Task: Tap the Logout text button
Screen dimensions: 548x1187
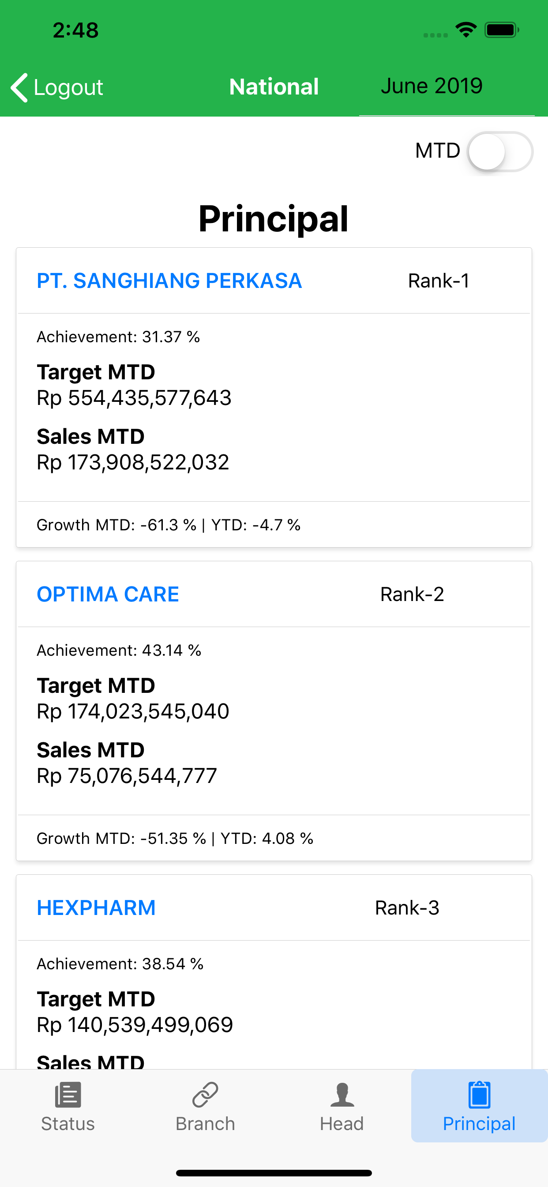Action: tap(69, 87)
